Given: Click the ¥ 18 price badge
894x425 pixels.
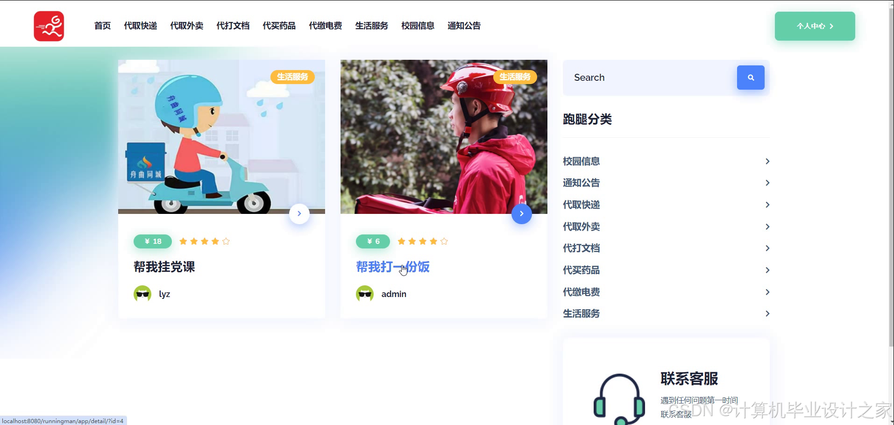Looking at the screenshot, I should pyautogui.click(x=153, y=241).
